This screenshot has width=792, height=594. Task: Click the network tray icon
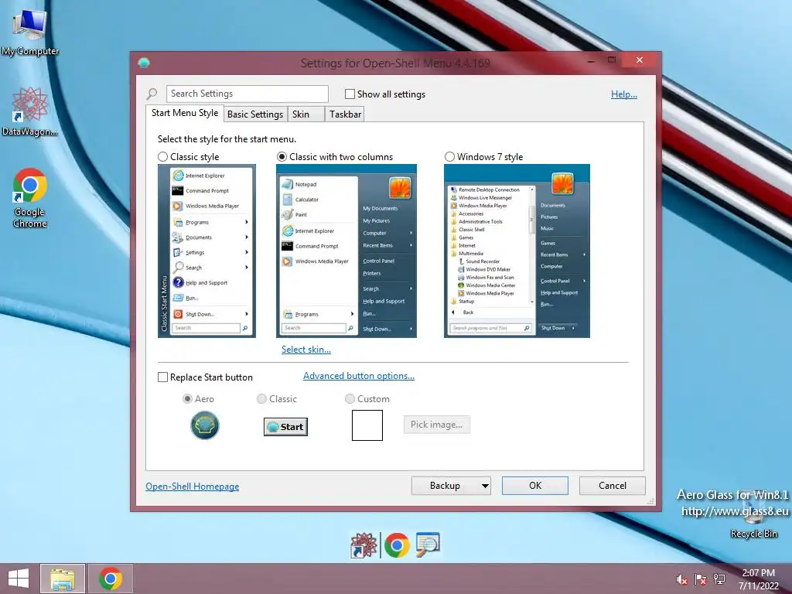coord(719,579)
